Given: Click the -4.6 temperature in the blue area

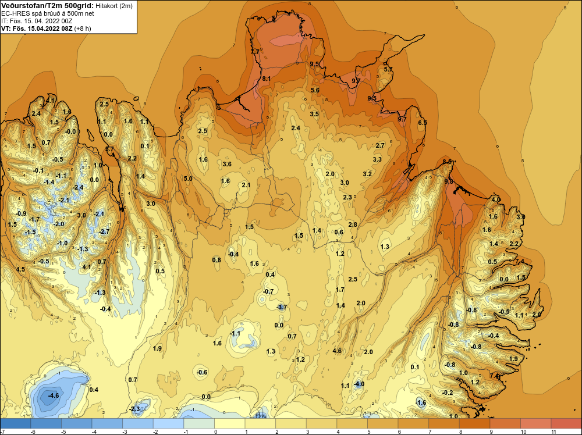Looking at the screenshot, I should (54, 395).
